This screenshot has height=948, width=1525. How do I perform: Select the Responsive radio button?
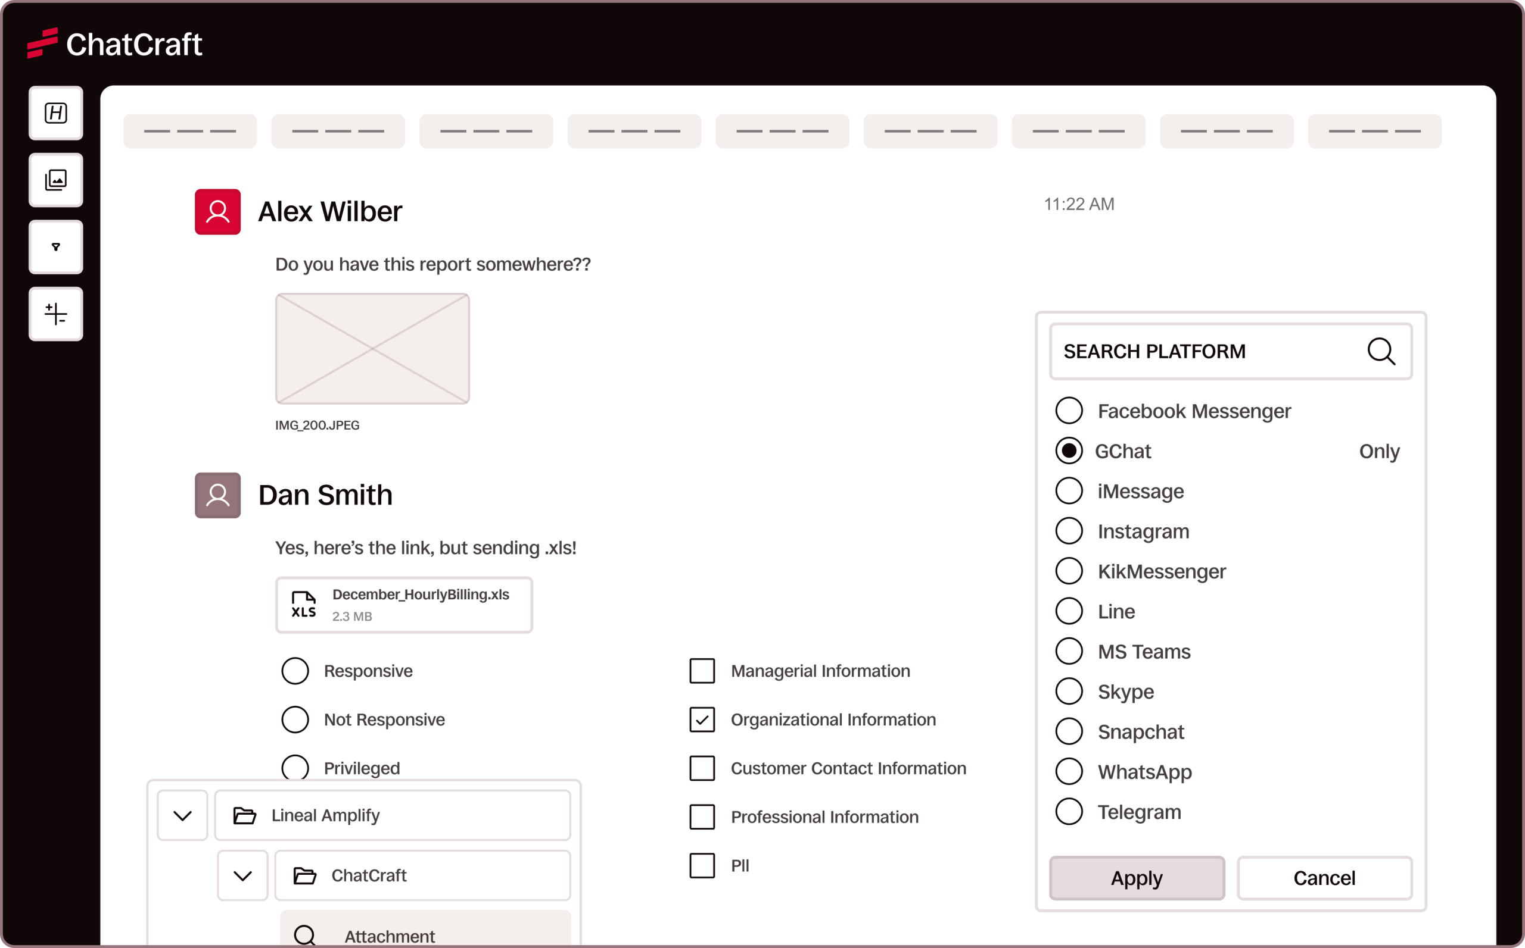click(x=295, y=671)
